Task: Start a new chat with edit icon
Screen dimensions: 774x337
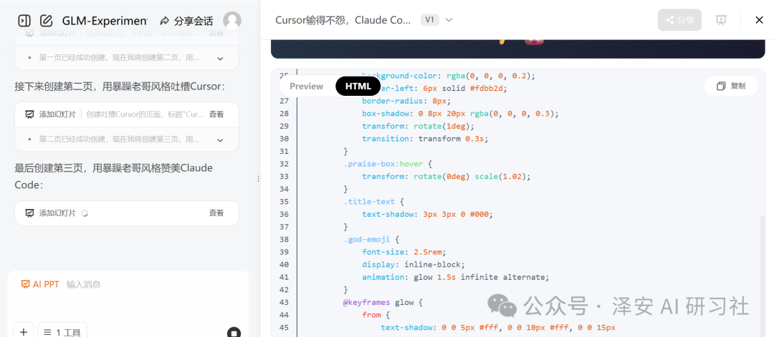Action: (x=46, y=21)
